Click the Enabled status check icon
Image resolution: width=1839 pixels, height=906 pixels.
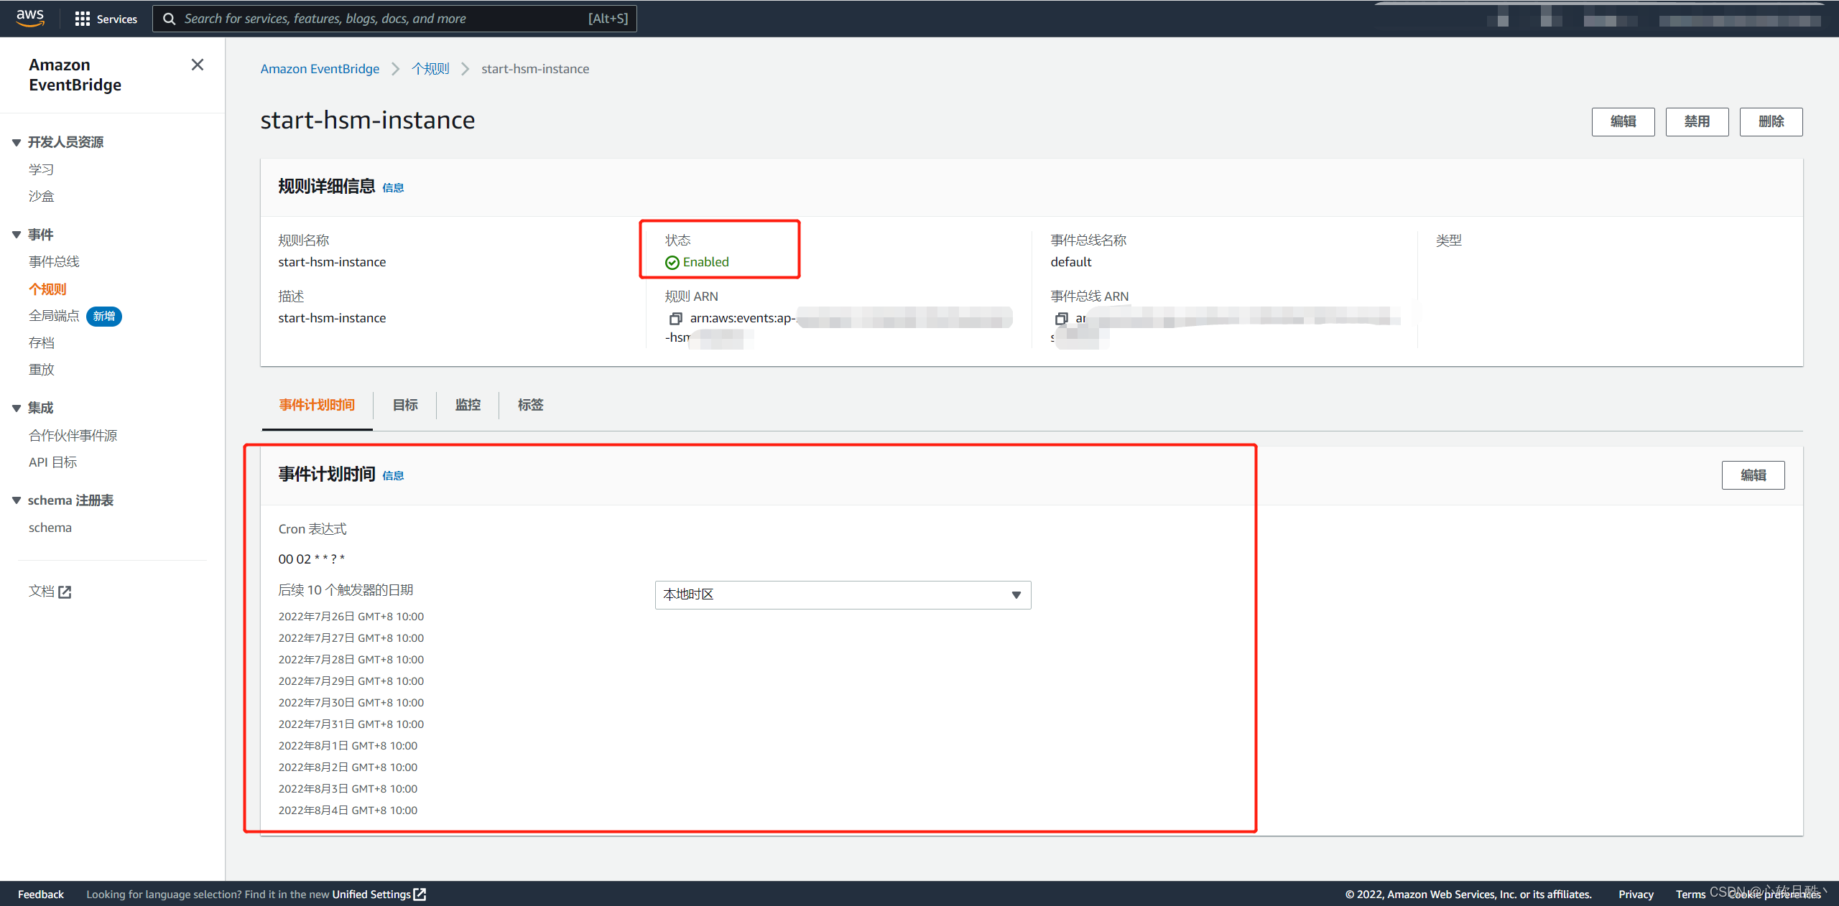[x=672, y=263]
